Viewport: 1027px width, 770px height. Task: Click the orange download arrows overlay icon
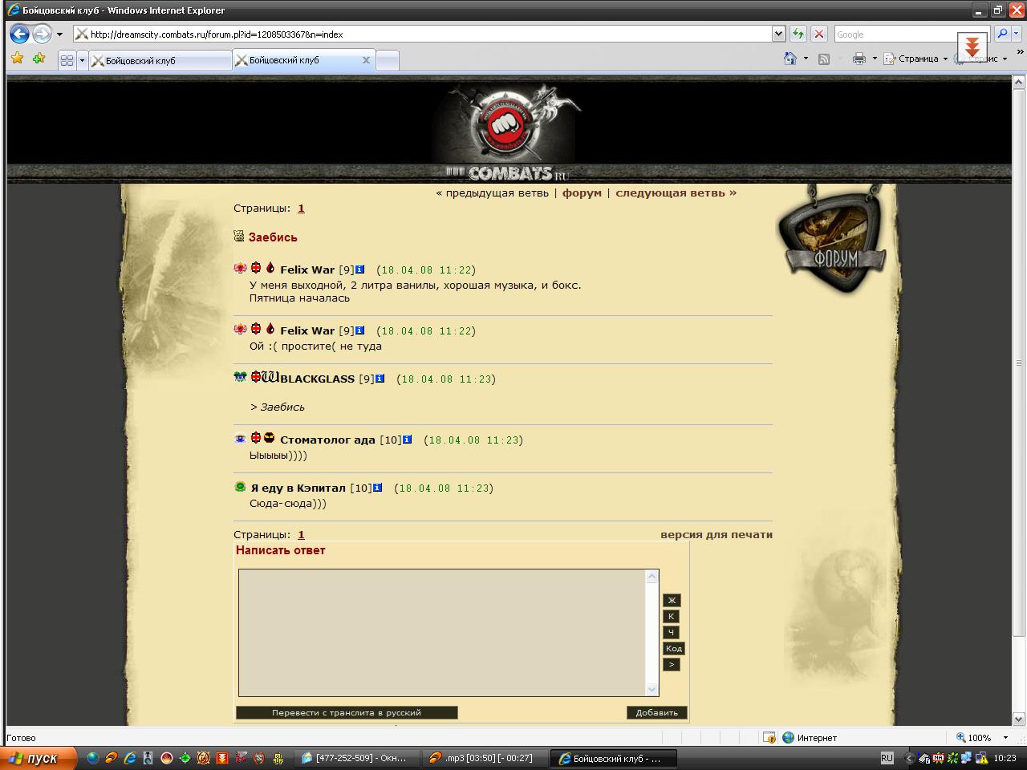(972, 46)
